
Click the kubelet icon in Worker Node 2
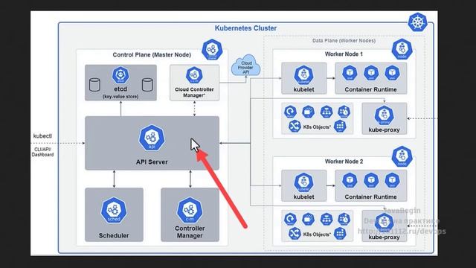(303, 182)
